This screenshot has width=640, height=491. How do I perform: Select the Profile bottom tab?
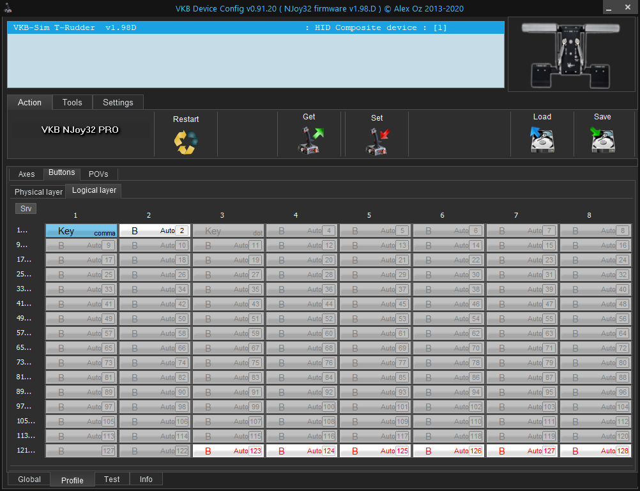72,480
